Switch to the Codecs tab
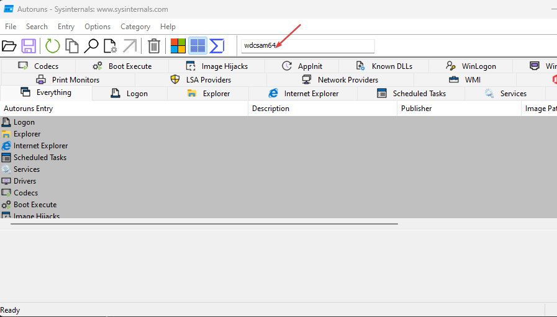 [x=38, y=66]
